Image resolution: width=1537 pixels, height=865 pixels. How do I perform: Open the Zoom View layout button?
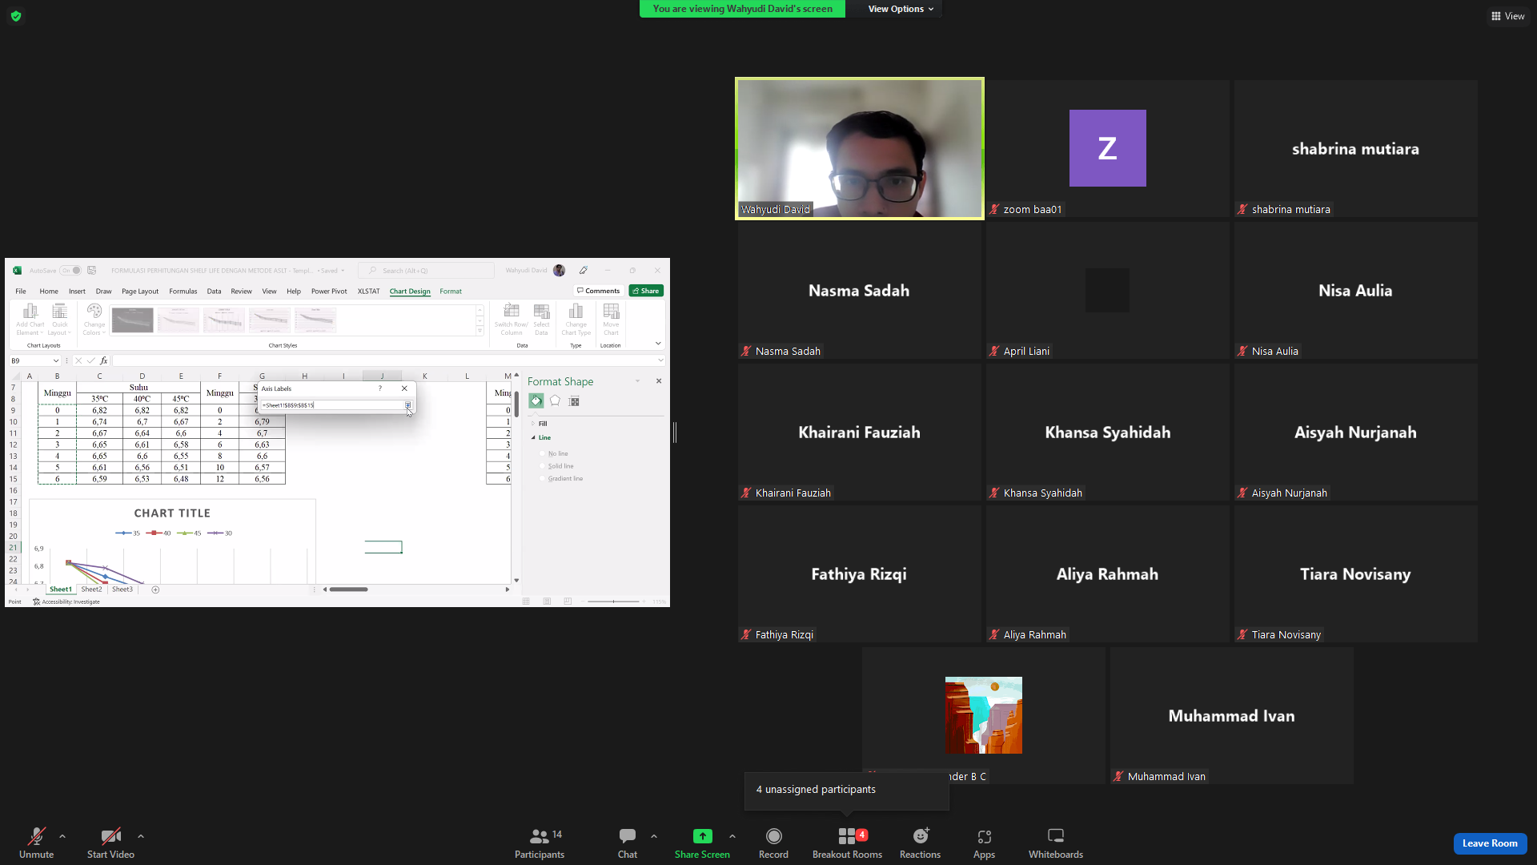pyautogui.click(x=1508, y=16)
